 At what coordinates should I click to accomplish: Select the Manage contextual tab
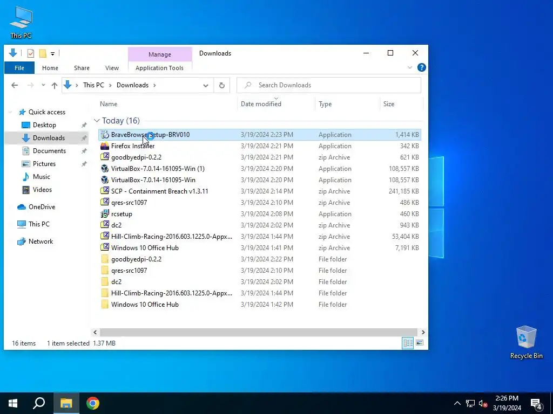pyautogui.click(x=160, y=54)
